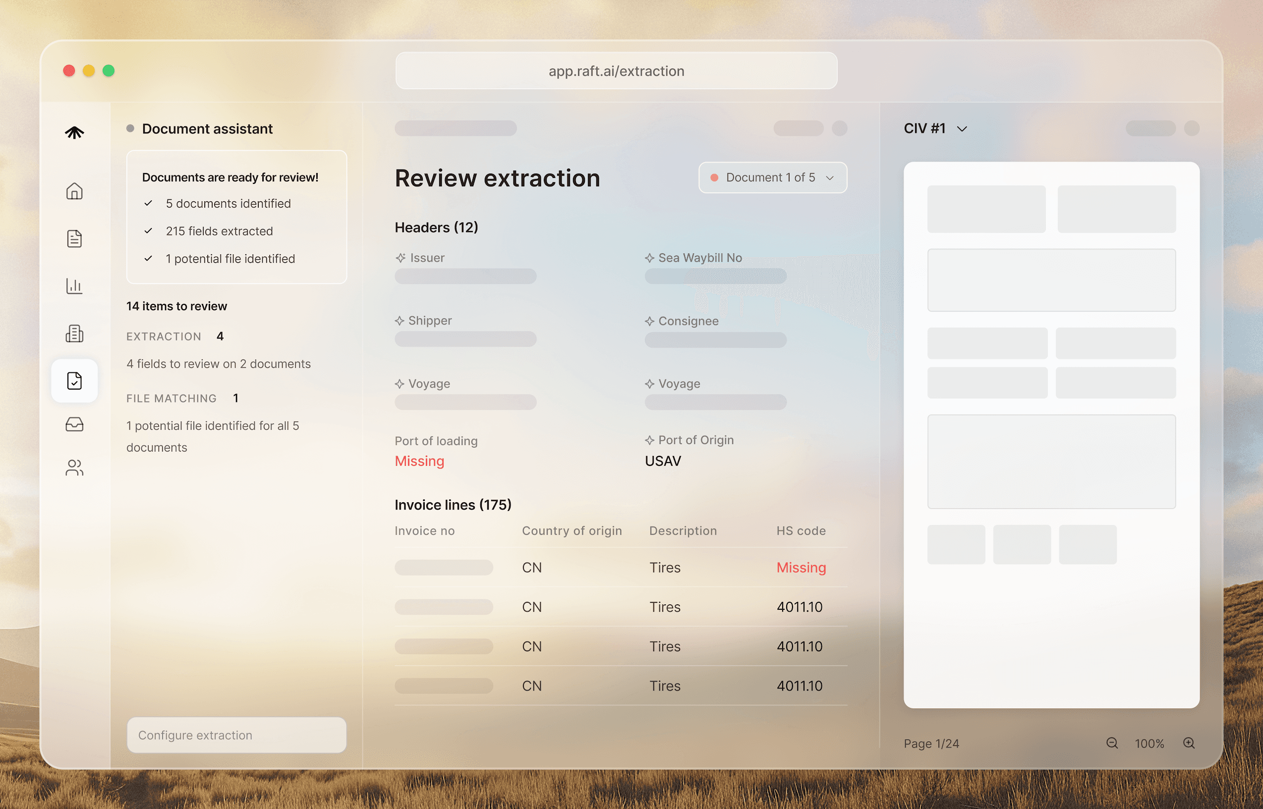The width and height of the screenshot is (1263, 809).
Task: Click the Missing HS code cell
Action: (x=801, y=568)
